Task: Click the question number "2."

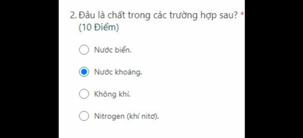Action: tap(74, 15)
